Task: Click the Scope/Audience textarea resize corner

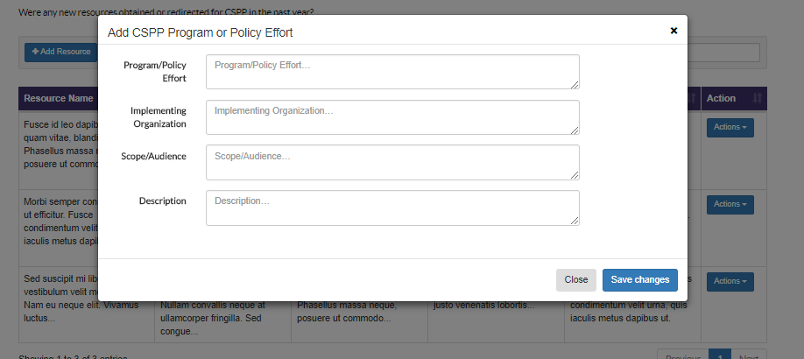Action: [x=575, y=176]
